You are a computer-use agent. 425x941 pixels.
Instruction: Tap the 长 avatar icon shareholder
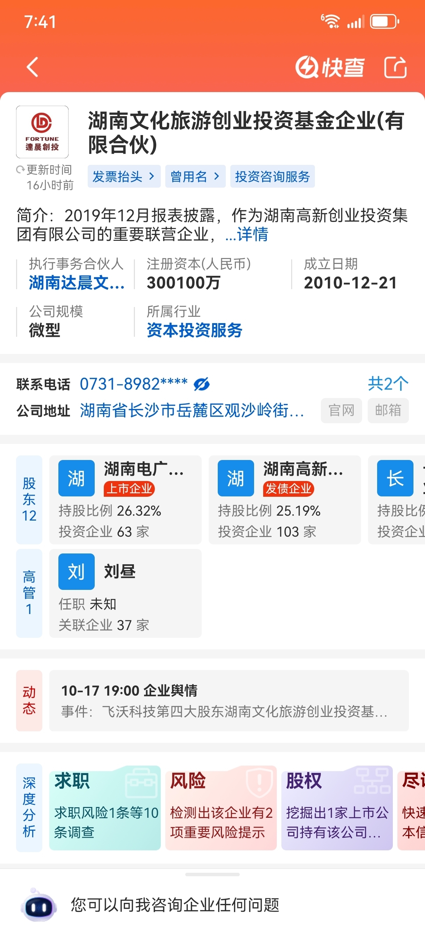(395, 478)
